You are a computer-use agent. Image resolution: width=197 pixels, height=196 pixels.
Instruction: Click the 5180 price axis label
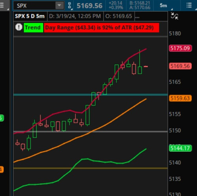[175, 33]
